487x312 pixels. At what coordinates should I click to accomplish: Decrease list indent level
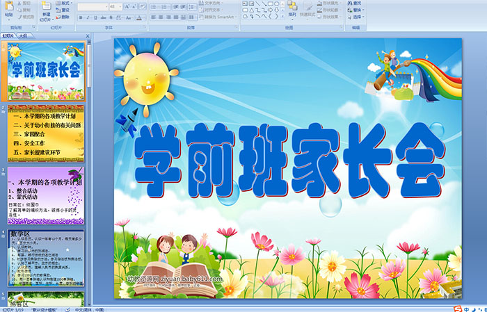175,6
